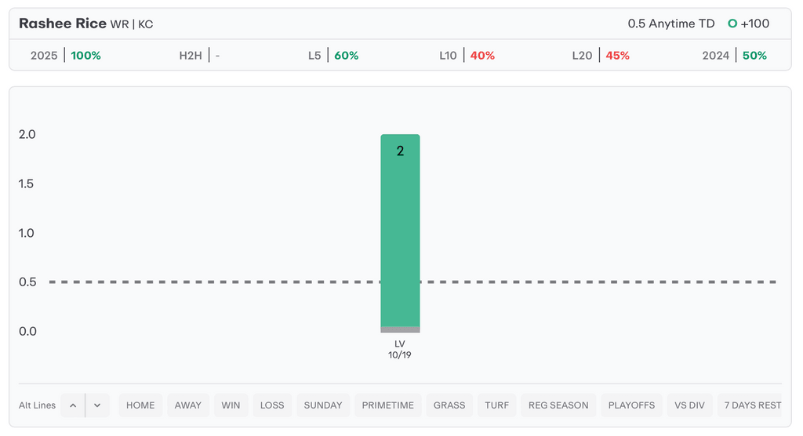Click the green circle odds icon
Viewport: 803px width, 436px height.
(x=732, y=24)
